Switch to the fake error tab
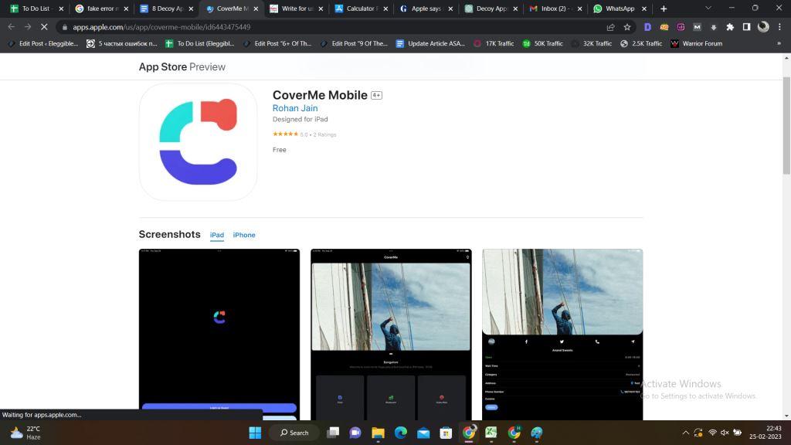This screenshot has width=791, height=445. 101,8
